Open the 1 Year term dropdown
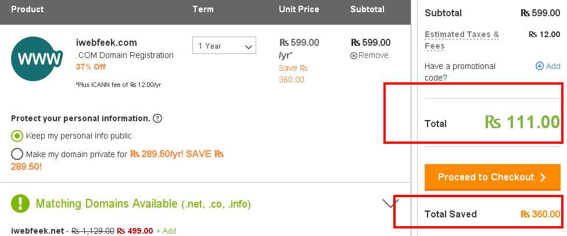 (x=224, y=46)
